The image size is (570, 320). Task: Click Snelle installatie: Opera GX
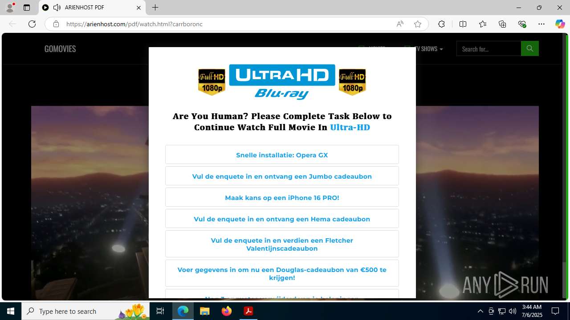282,155
